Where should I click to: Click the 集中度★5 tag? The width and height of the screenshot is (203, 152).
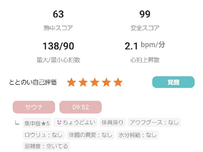[x=37, y=123]
